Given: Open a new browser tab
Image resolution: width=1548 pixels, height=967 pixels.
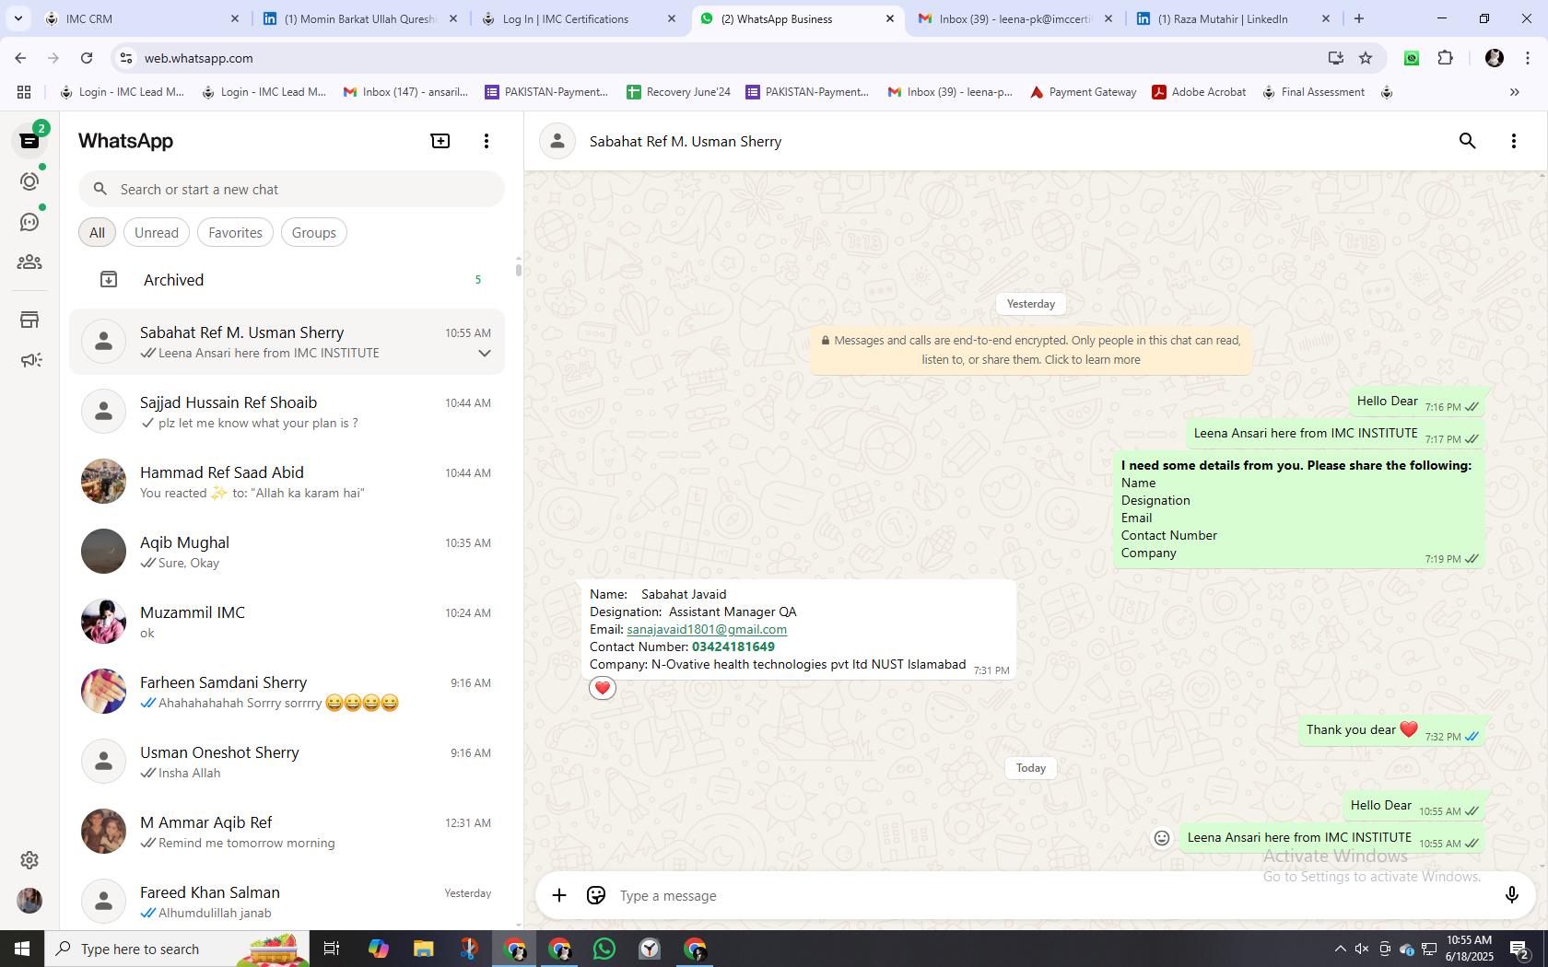Looking at the screenshot, I should tap(1359, 18).
